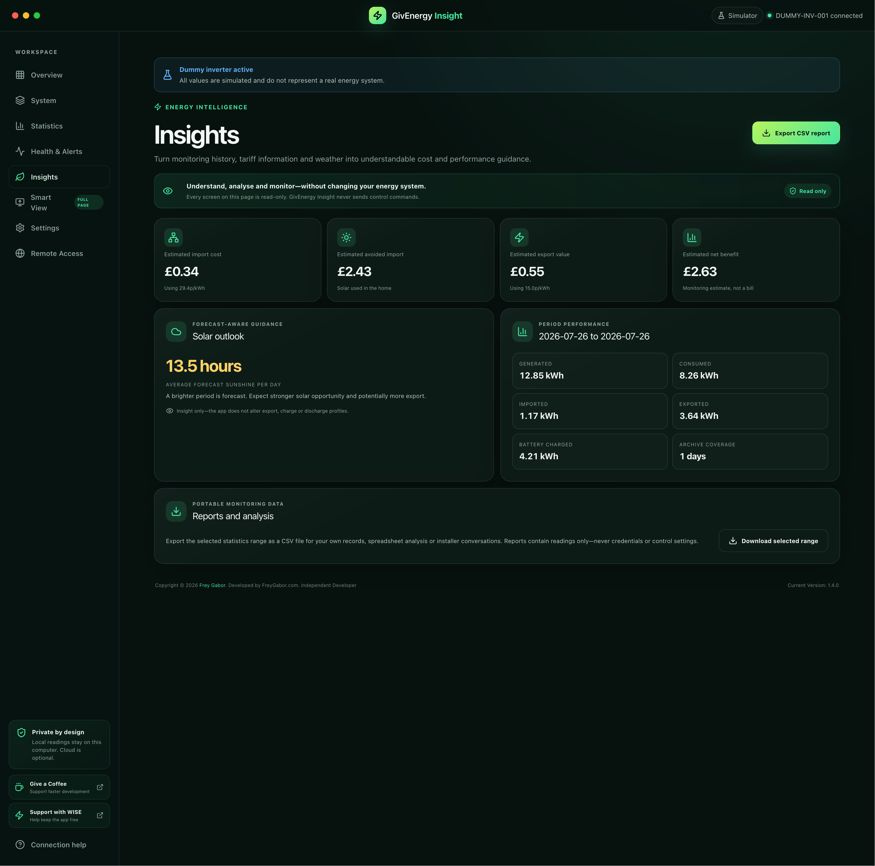Open the Overview page
The image size is (875, 866).
(59, 75)
